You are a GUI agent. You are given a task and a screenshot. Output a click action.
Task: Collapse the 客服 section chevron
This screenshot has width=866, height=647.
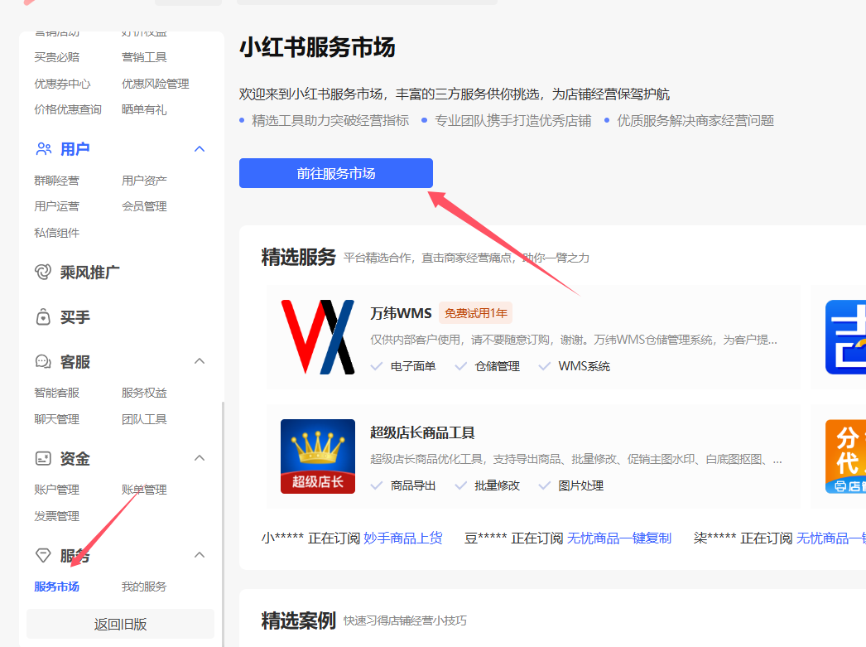200,361
